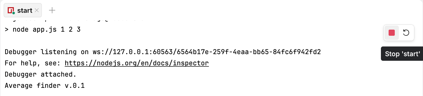Click the '>' prompt symbol before node
Image resolution: width=423 pixels, height=96 pixels.
7,30
